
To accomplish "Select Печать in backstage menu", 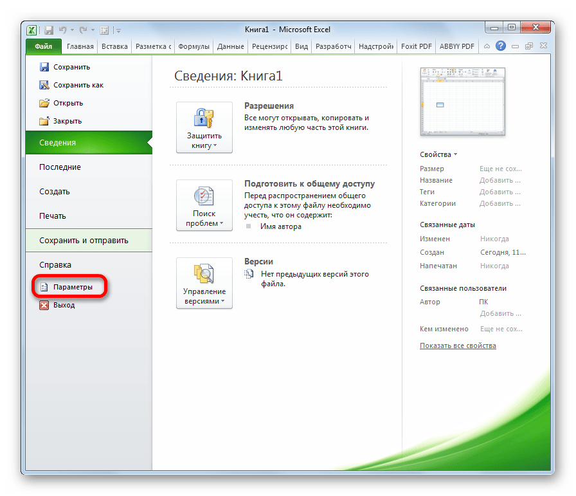I will (89, 216).
